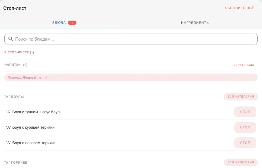Click the Напитки (1) category header
Image resolution: width=262 pixels, height=168 pixels.
(16, 65)
